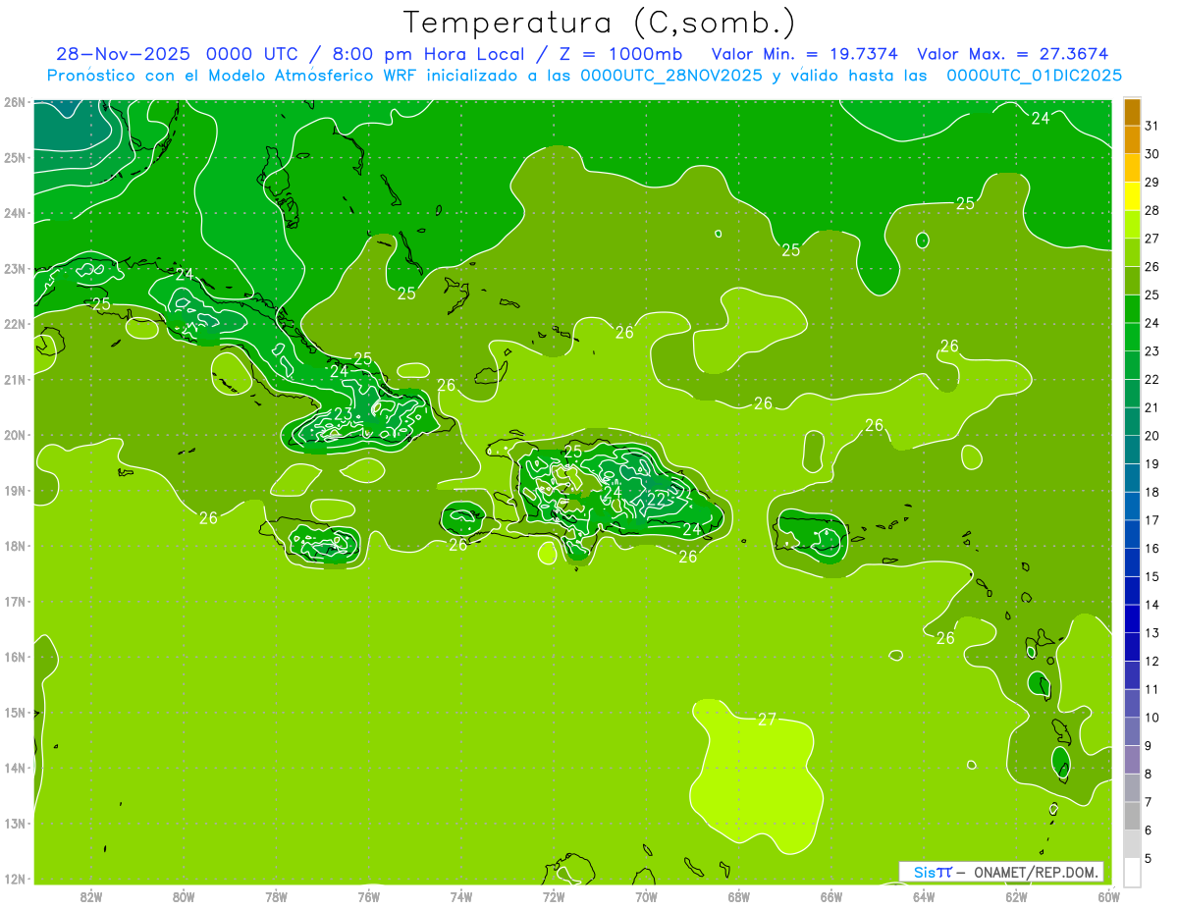Click the 23 contour label over eastern Cuba
Viewport: 1178px width, 910px height.
point(343,413)
